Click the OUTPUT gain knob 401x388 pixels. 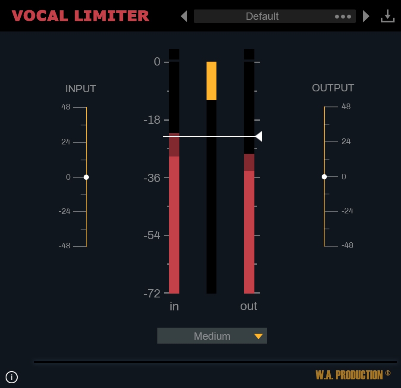[x=325, y=177]
